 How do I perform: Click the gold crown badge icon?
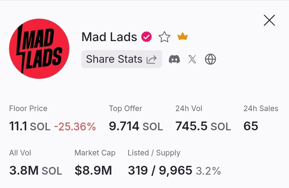182,37
